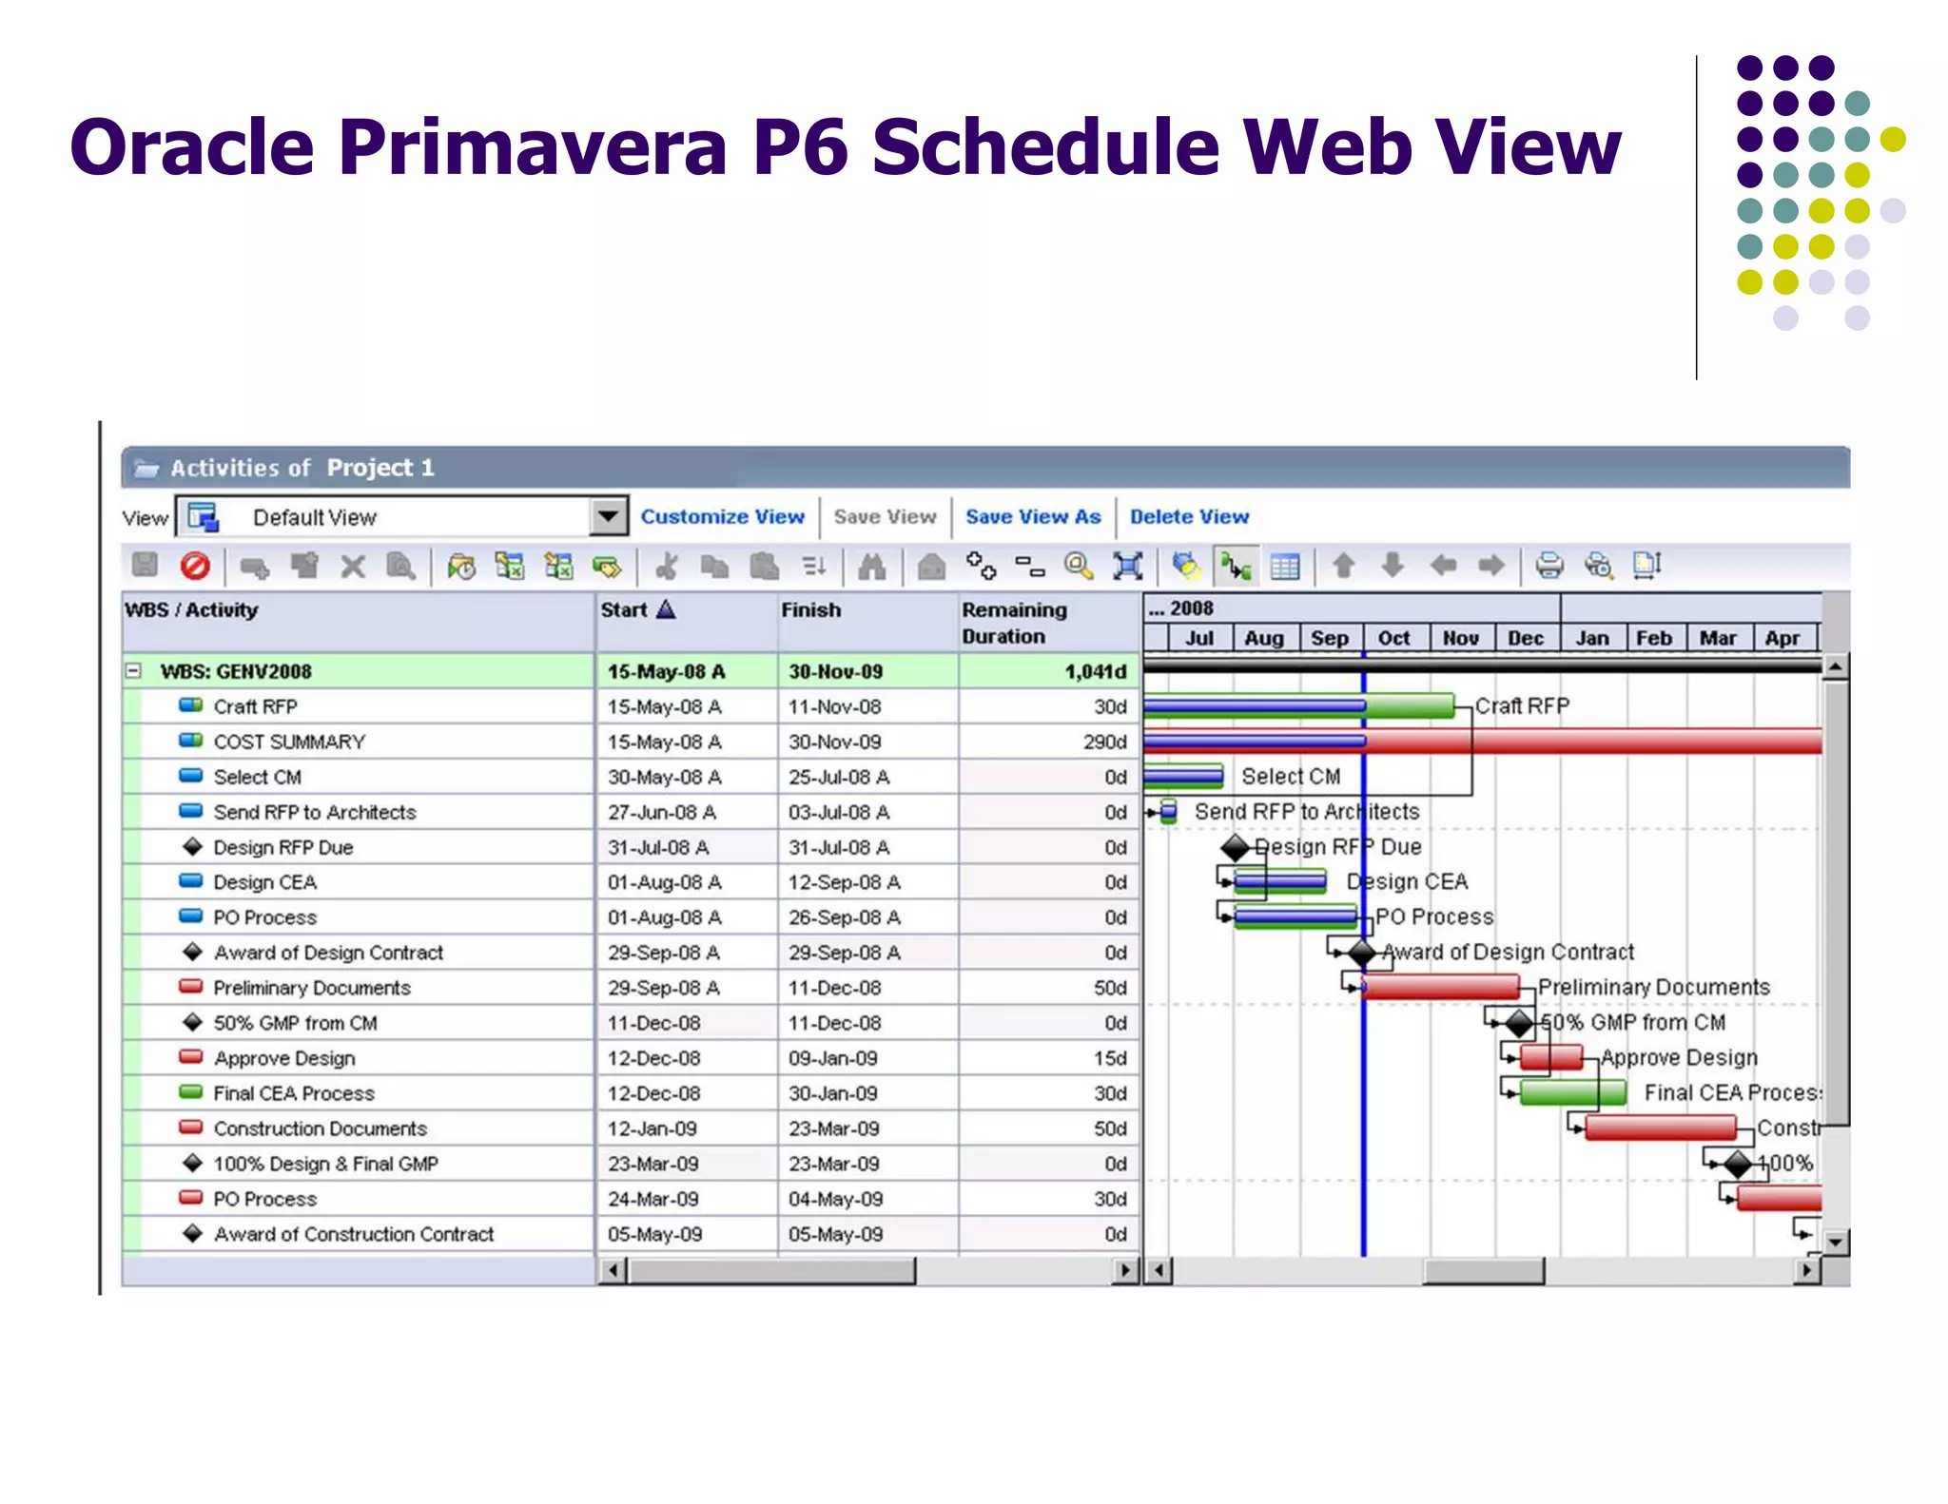The height and width of the screenshot is (1504, 1948).
Task: Sort by the Start column header
Action: (x=687, y=622)
